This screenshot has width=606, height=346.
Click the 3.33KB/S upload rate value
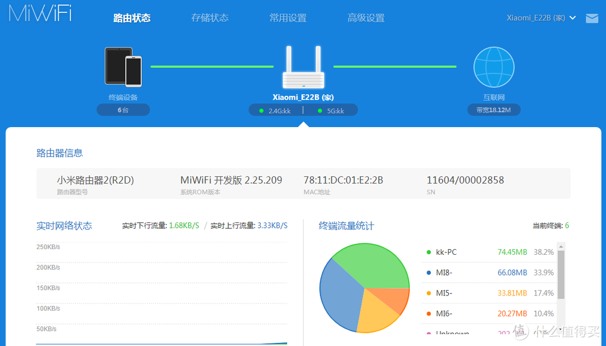[273, 226]
